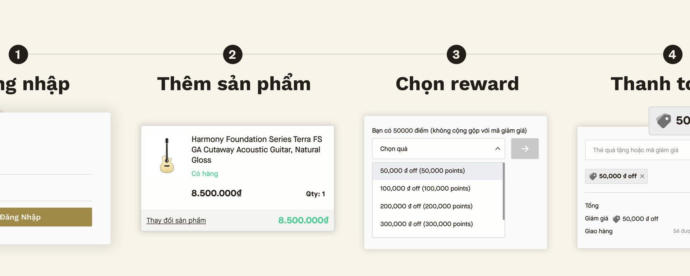Click Thay đổi sản phẩm link
Screen dimensions: 690x276
176,220
